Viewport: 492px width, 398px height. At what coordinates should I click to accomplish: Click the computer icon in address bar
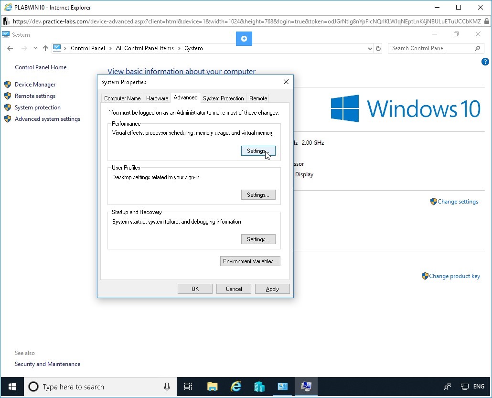(x=57, y=48)
